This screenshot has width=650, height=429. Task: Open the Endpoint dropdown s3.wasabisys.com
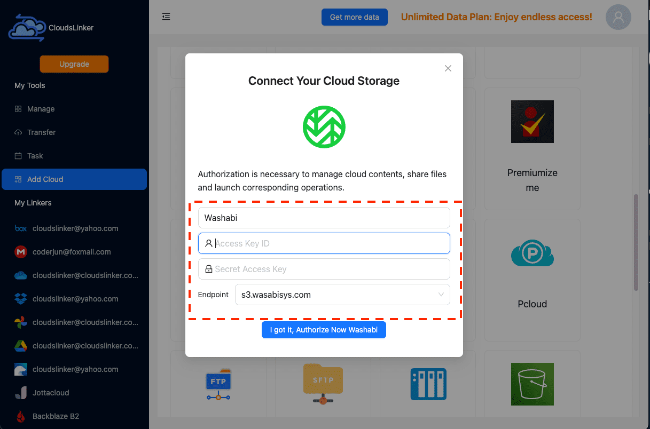[x=342, y=295]
